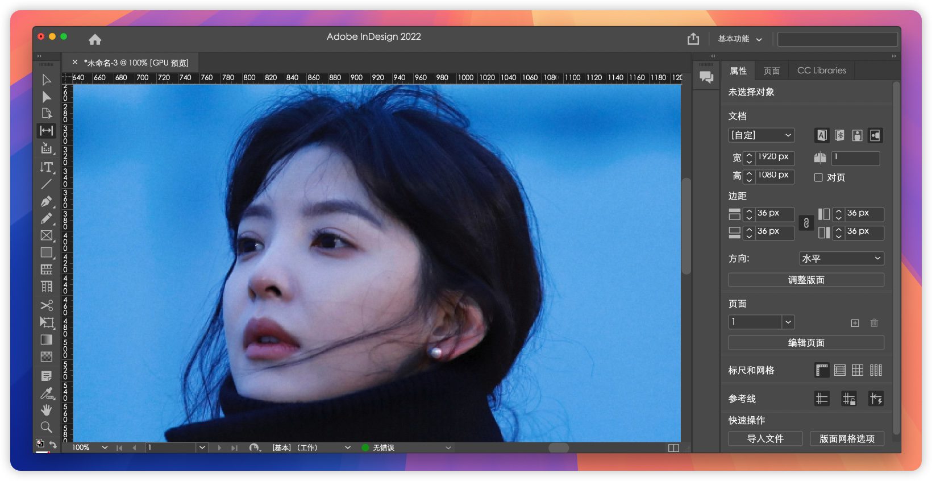Select the Hand tool
The height and width of the screenshot is (481, 932).
pyautogui.click(x=47, y=410)
